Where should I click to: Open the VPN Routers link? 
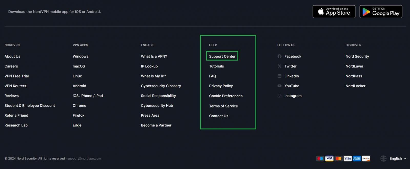pos(15,86)
